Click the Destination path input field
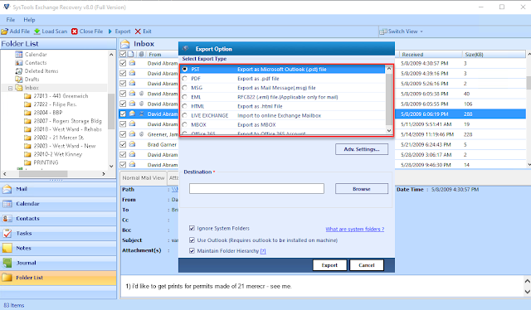Viewport: 531px width, 310px height. [x=256, y=188]
